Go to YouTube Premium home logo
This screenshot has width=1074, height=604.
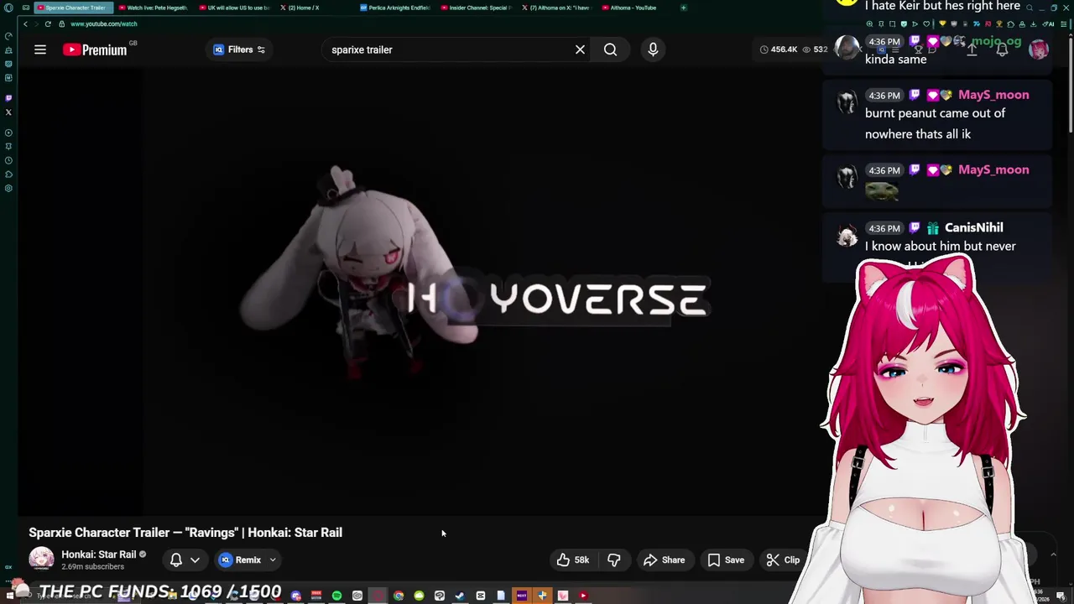95,49
